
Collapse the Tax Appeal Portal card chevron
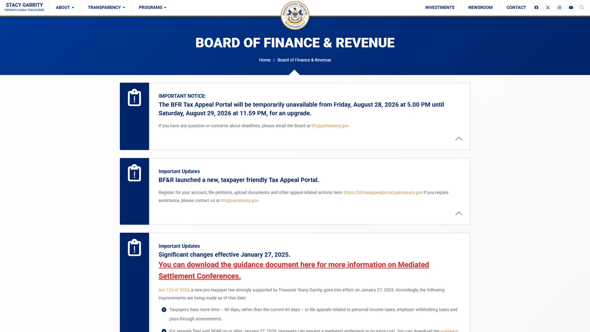459,213
